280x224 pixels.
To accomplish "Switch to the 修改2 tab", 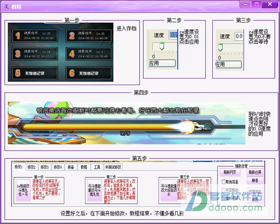I will (x=32, y=167).
